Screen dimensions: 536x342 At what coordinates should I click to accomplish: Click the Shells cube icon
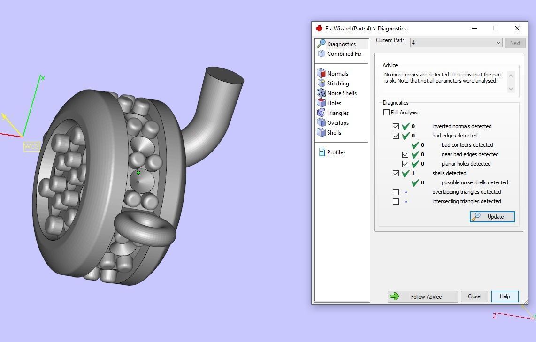(321, 133)
